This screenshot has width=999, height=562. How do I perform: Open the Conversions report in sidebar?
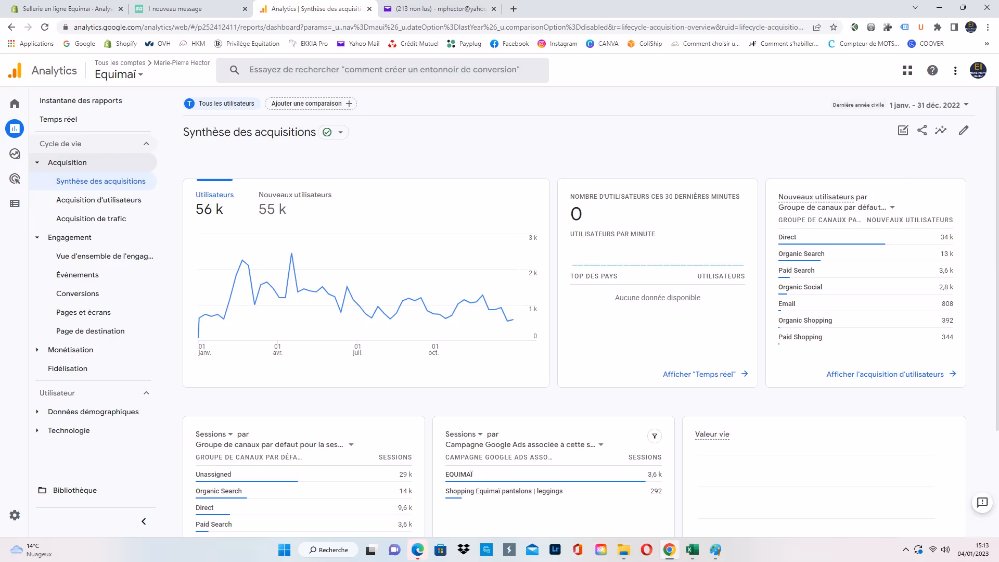click(x=78, y=293)
